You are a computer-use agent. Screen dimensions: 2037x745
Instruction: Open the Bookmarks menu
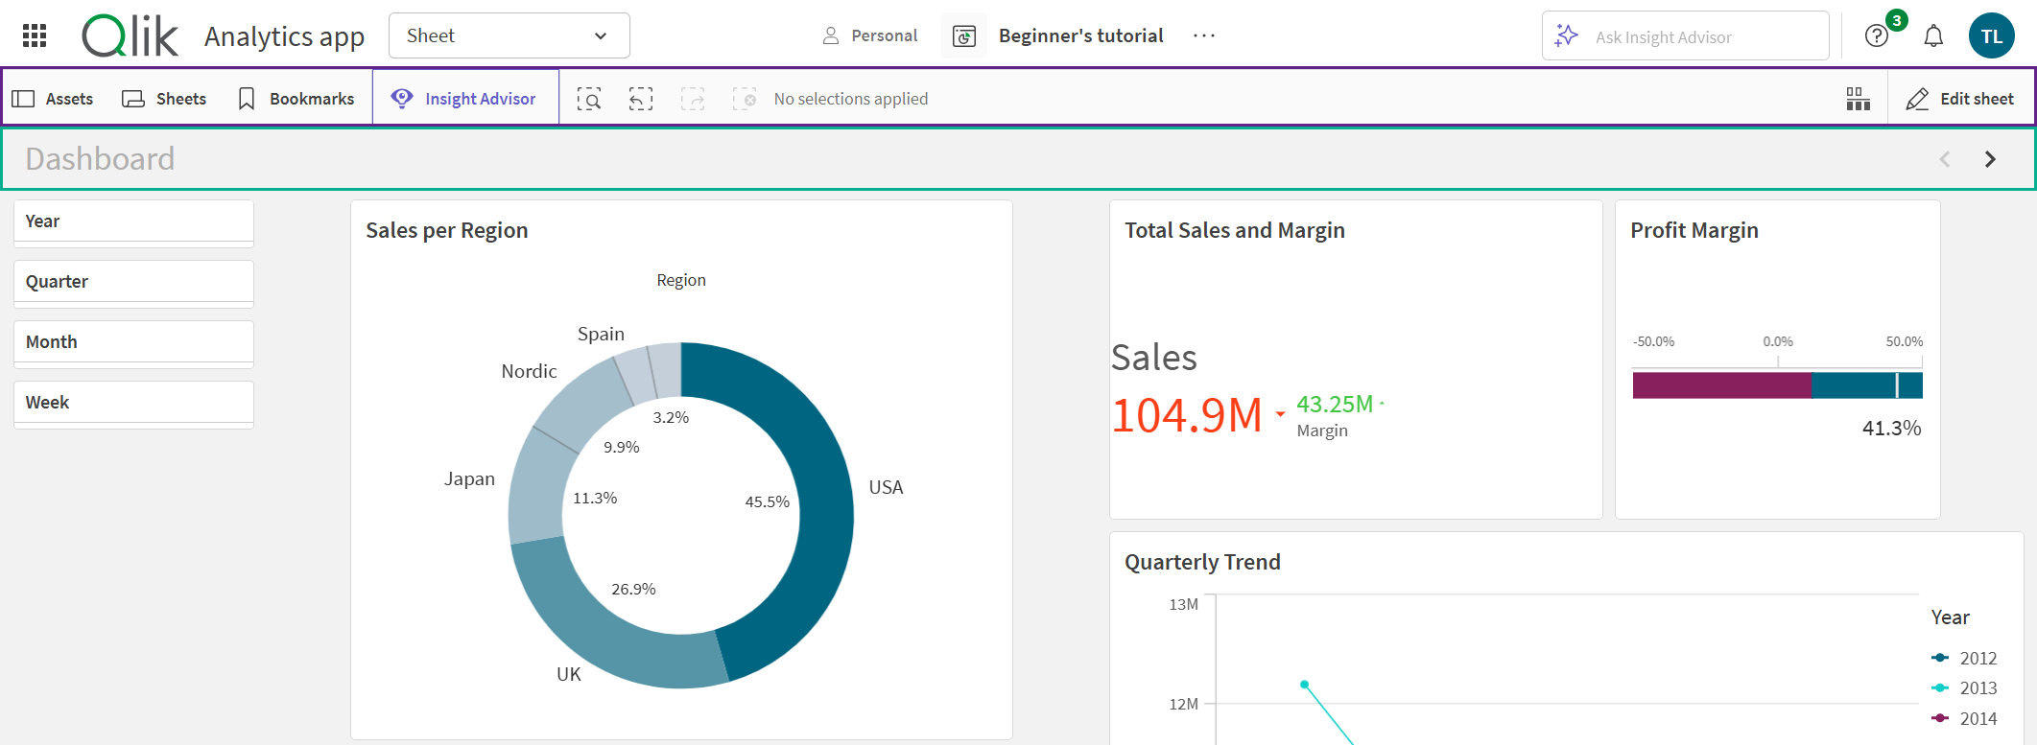[x=296, y=99]
